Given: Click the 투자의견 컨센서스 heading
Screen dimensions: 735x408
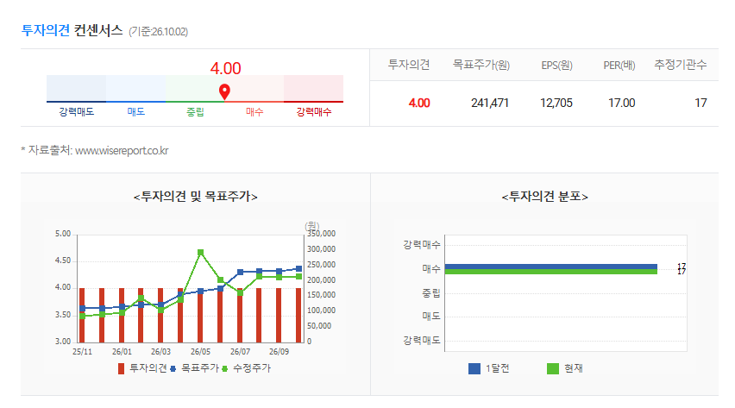Looking at the screenshot, I should click(x=72, y=30).
